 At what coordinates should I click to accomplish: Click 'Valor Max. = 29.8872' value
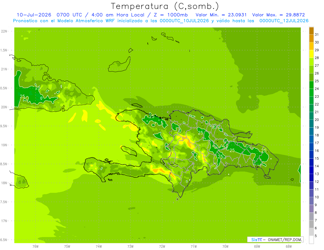click(x=278, y=15)
